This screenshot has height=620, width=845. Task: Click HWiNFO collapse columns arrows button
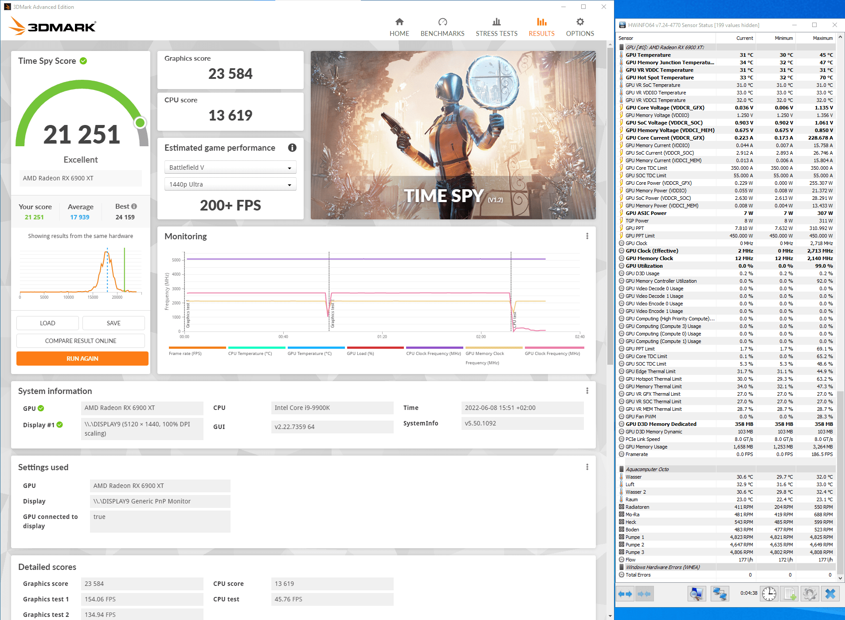[644, 594]
